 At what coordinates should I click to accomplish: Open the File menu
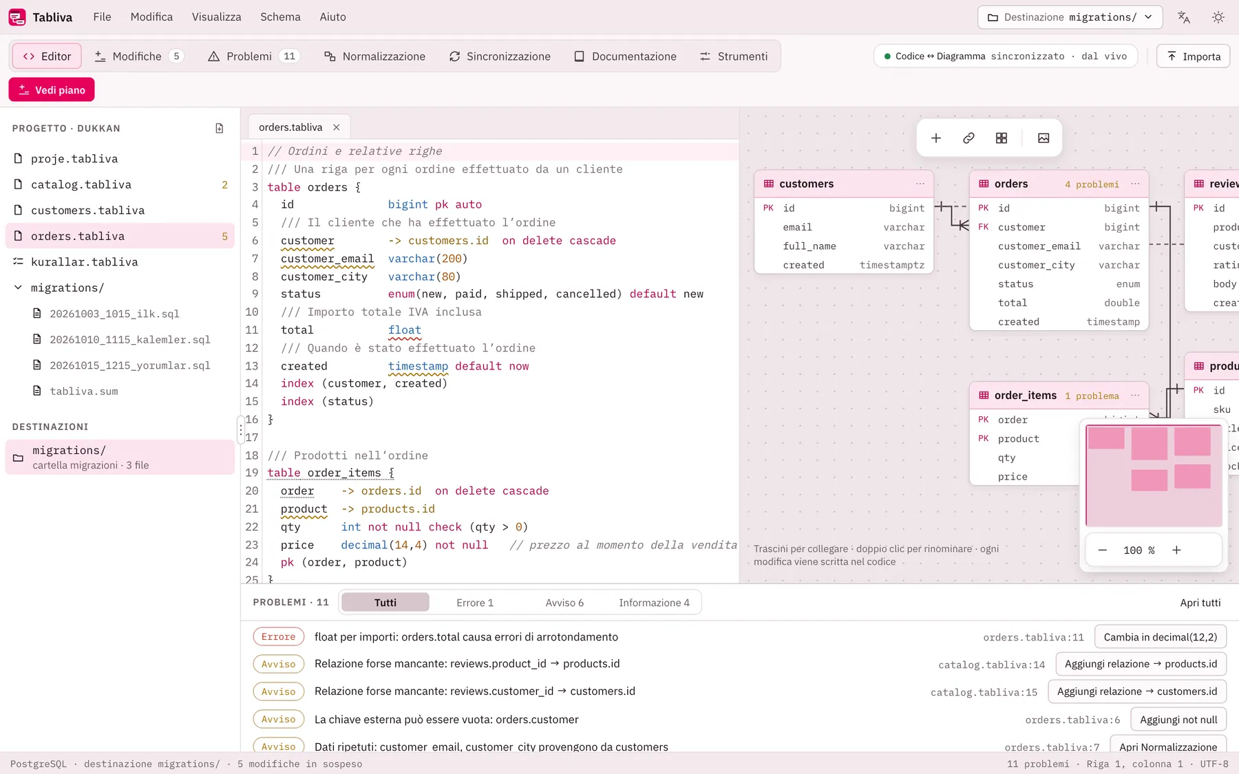102,17
